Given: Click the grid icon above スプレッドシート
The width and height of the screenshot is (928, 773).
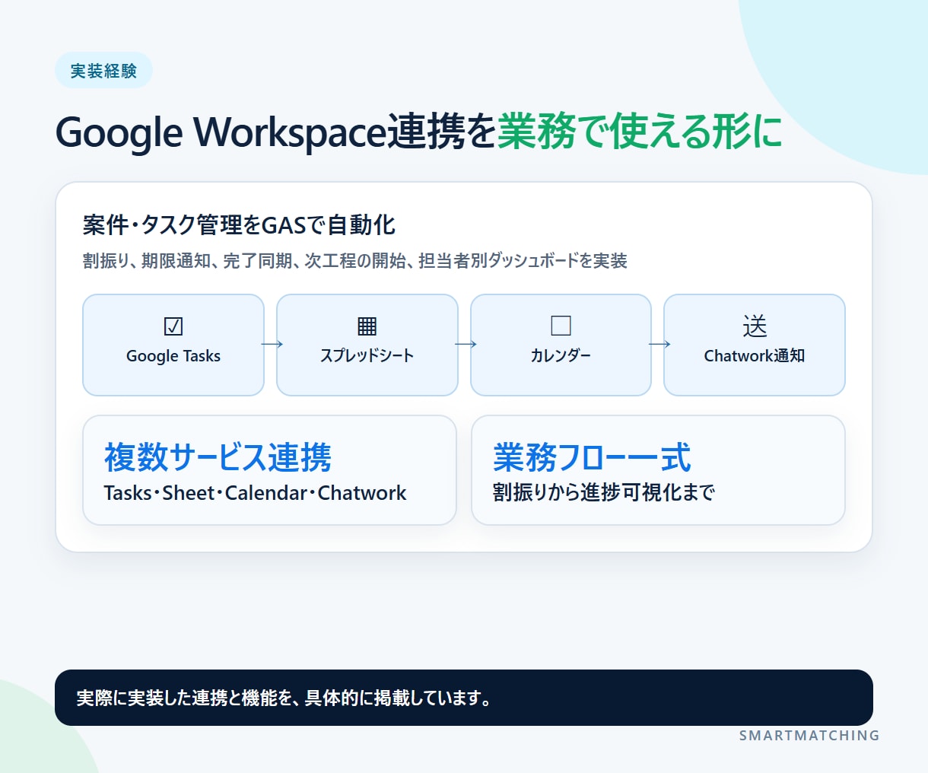Looking at the screenshot, I should pyautogui.click(x=367, y=326).
